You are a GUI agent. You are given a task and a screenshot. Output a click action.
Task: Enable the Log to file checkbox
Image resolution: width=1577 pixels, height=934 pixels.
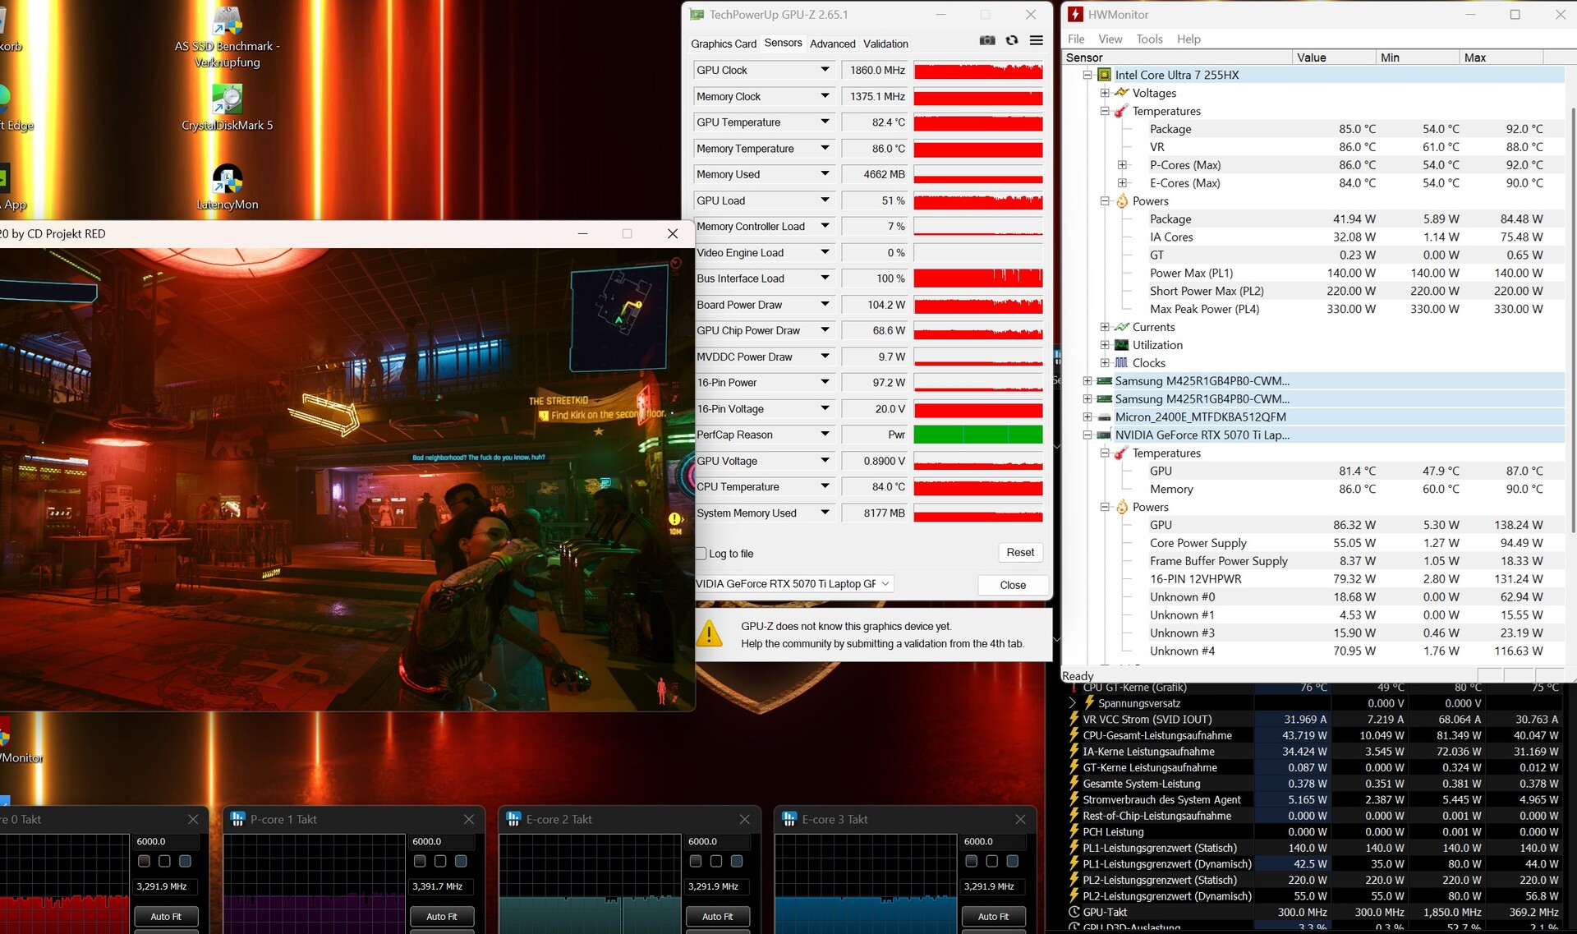point(701,554)
